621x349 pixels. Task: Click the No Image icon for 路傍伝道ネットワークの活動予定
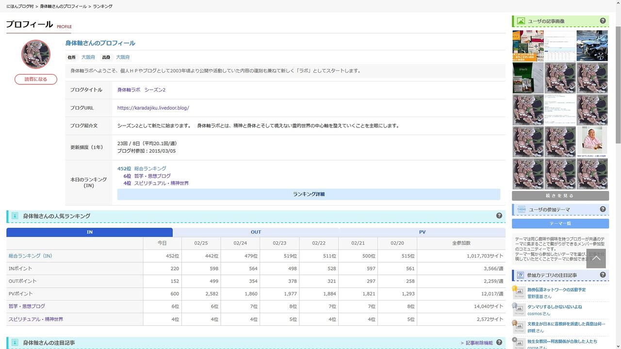(x=519, y=293)
